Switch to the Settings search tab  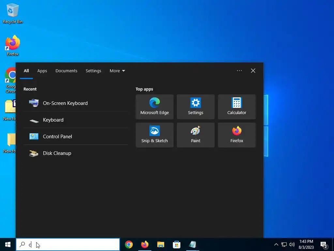[93, 71]
